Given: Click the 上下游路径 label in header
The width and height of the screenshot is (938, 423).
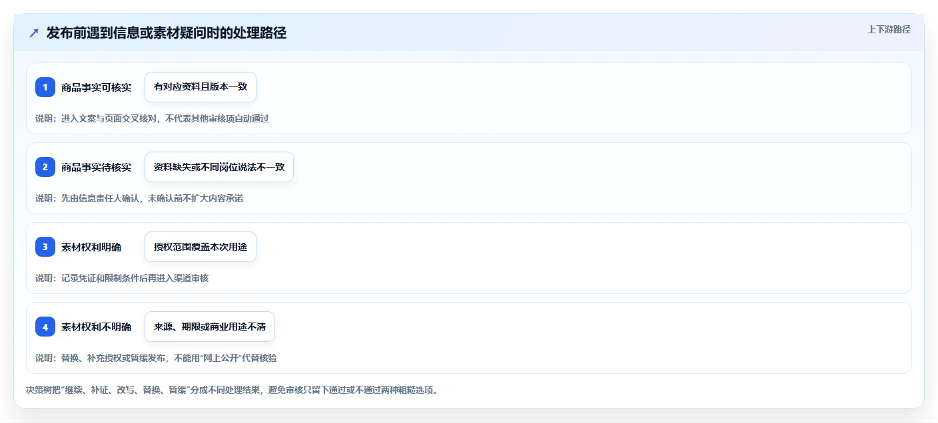Looking at the screenshot, I should (889, 29).
